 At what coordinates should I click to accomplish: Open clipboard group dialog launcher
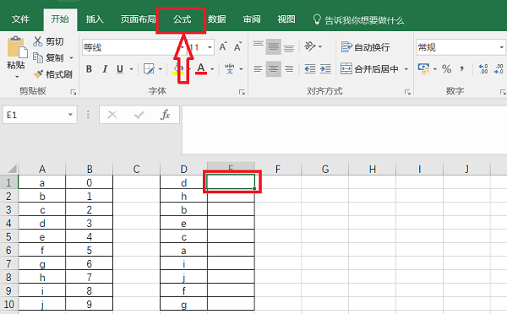[74, 92]
